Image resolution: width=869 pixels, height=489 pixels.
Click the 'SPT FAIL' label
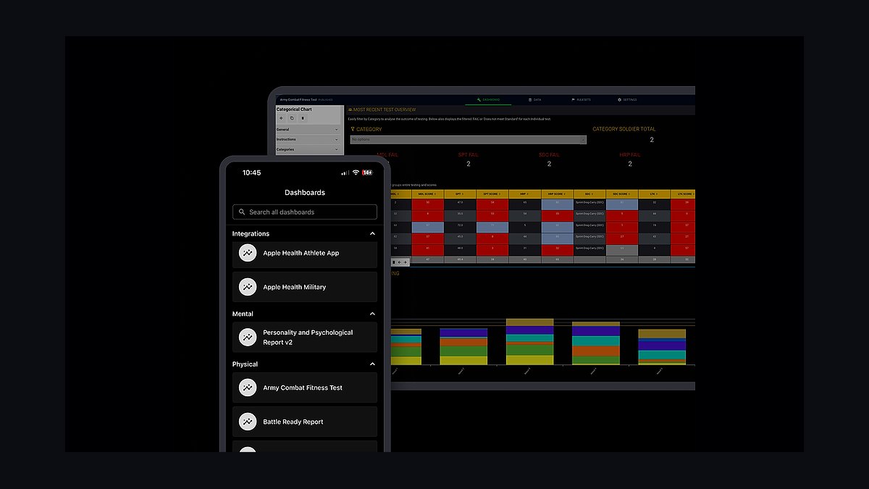point(468,154)
